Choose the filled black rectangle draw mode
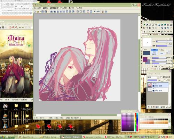The width and height of the screenshot is (174, 139). point(153,32)
